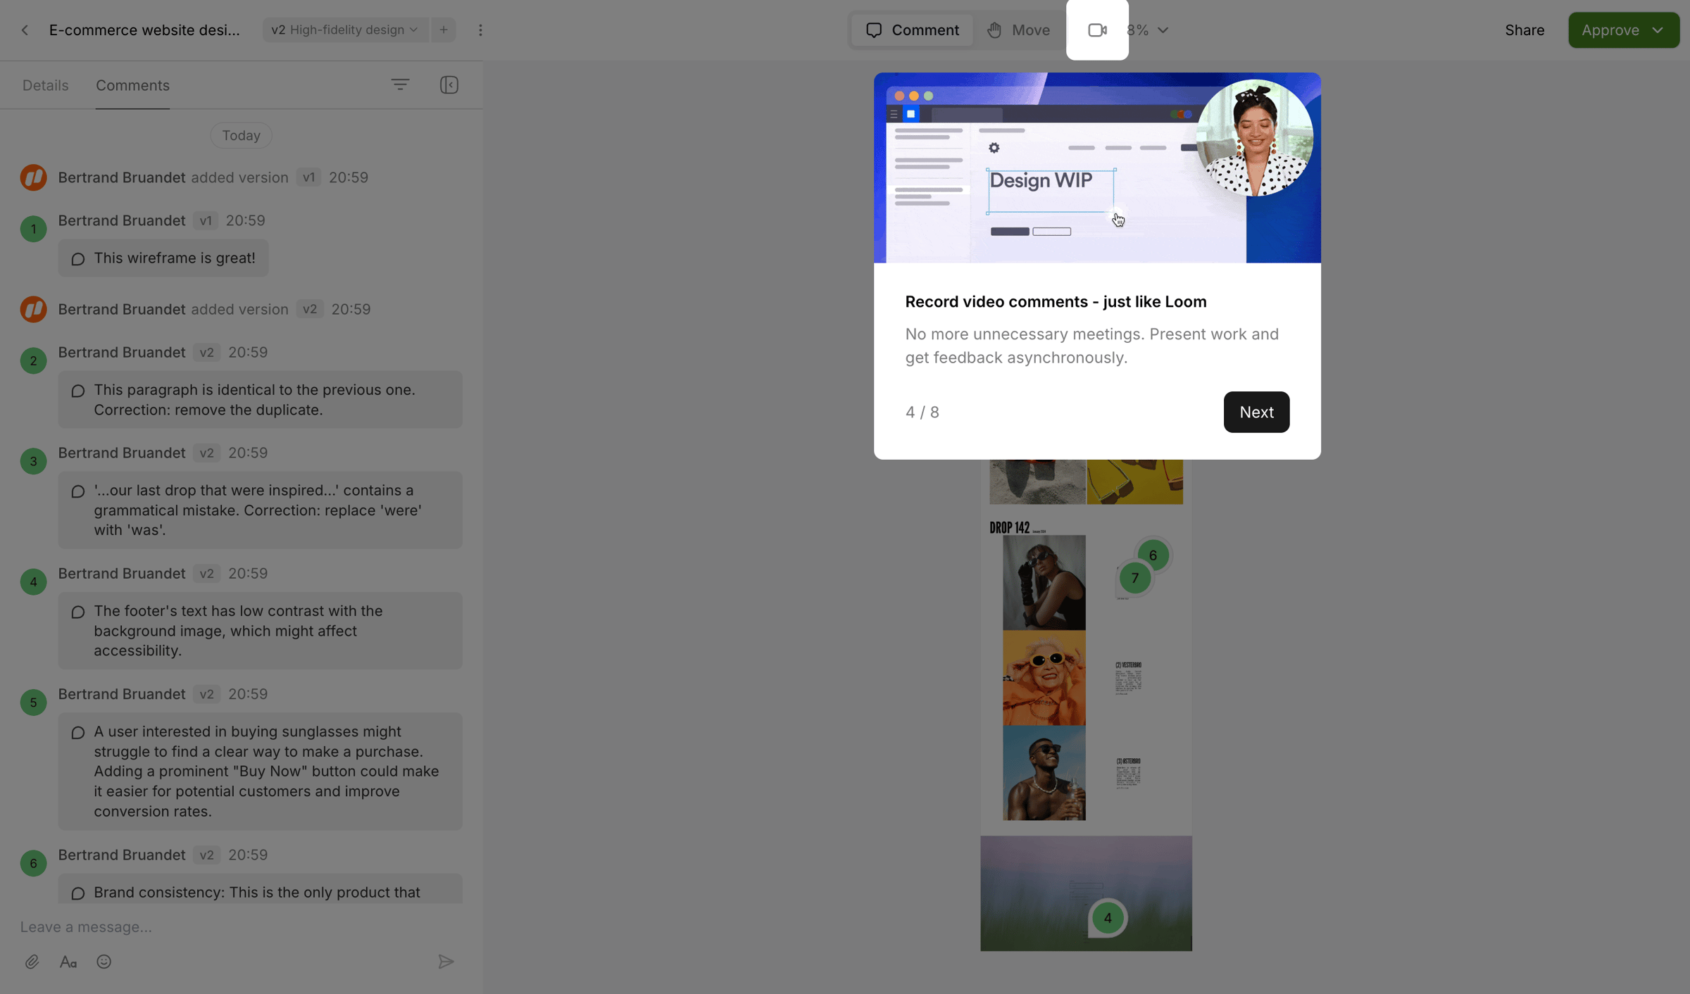Select the Comment tool
1690x994 pixels.
(912, 30)
